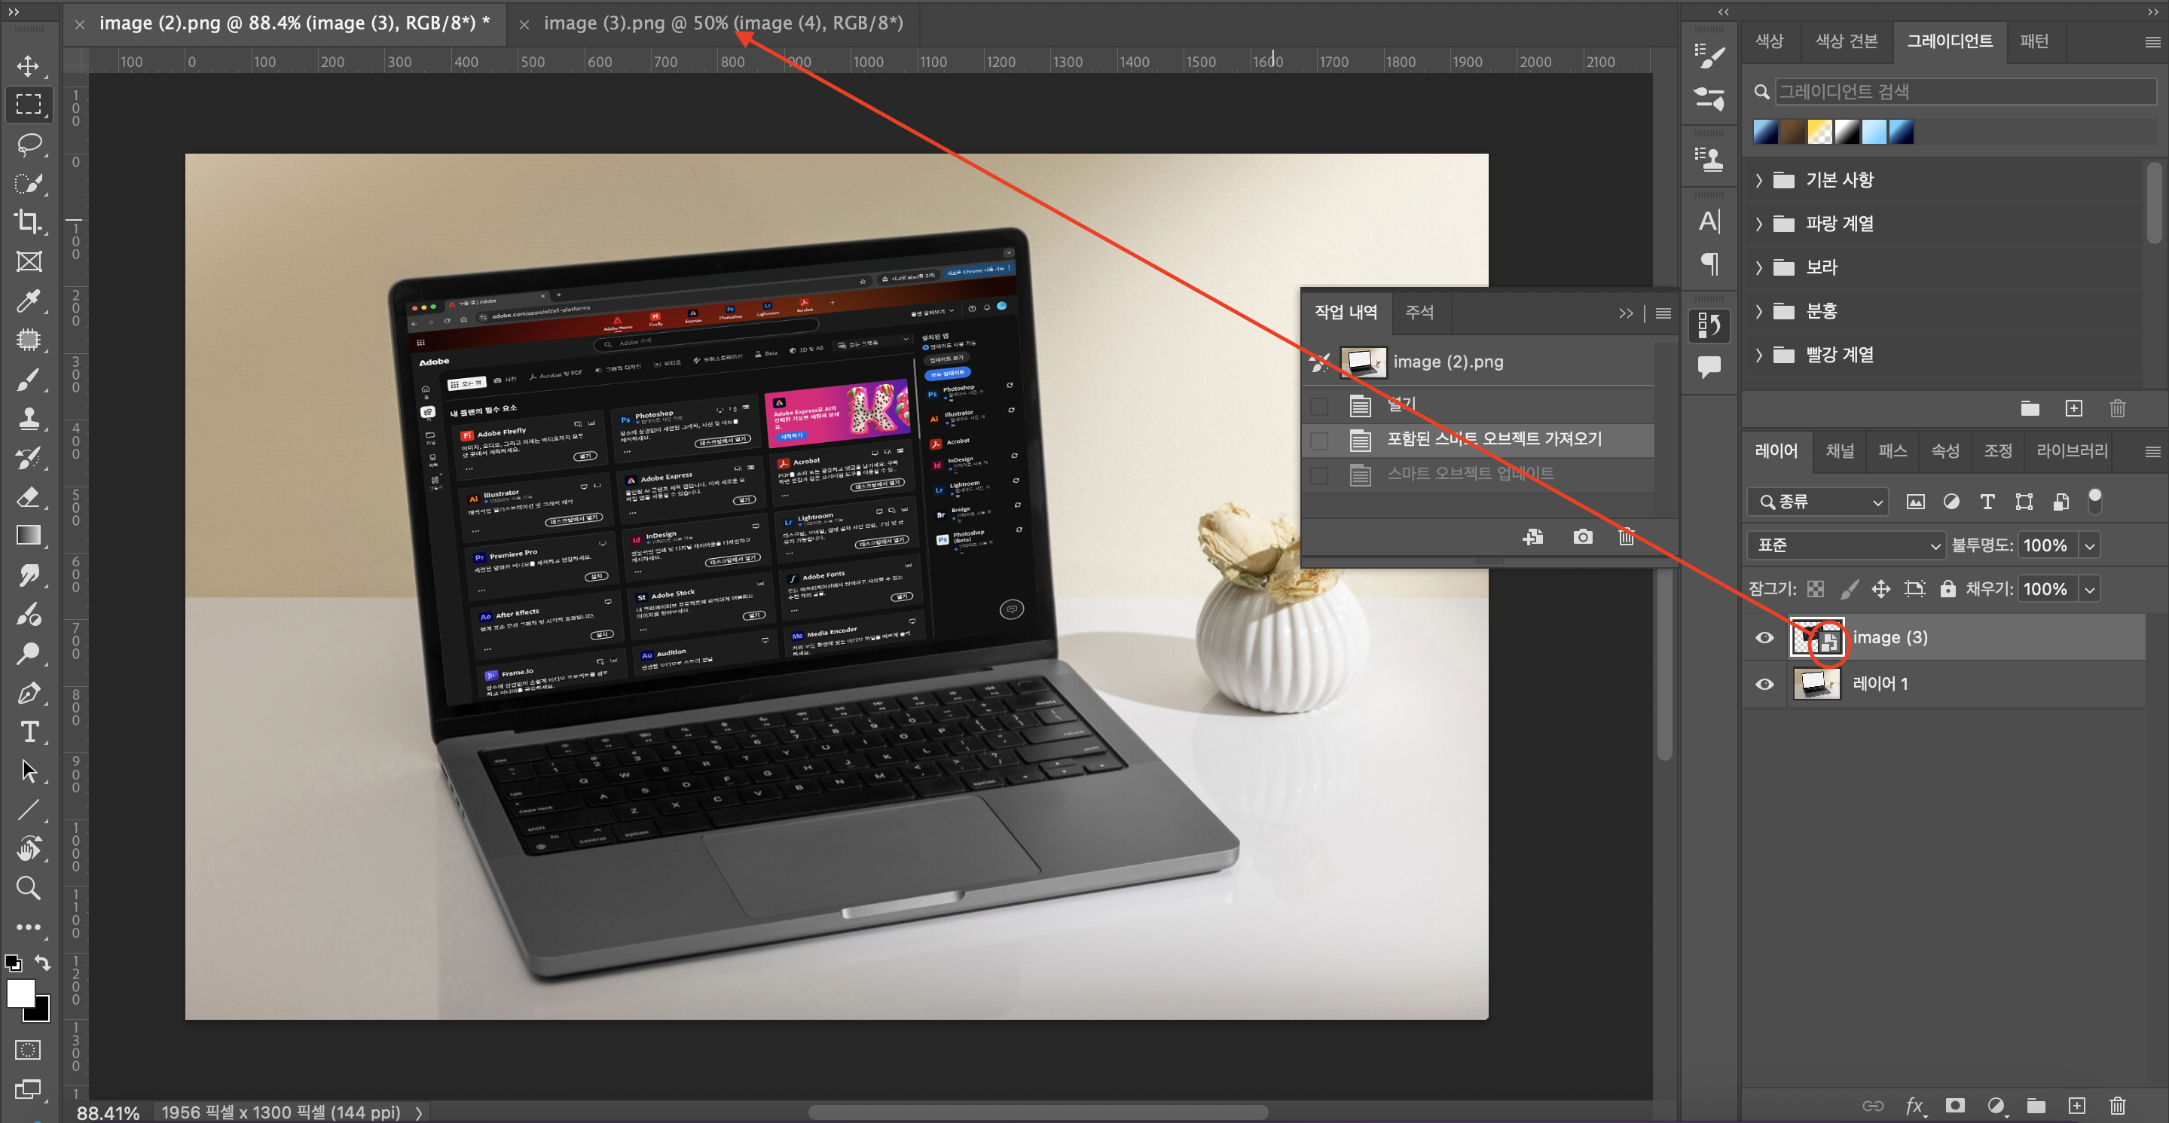Click camera icon to create new snapshot
This screenshot has width=2169, height=1123.
[x=1582, y=537]
